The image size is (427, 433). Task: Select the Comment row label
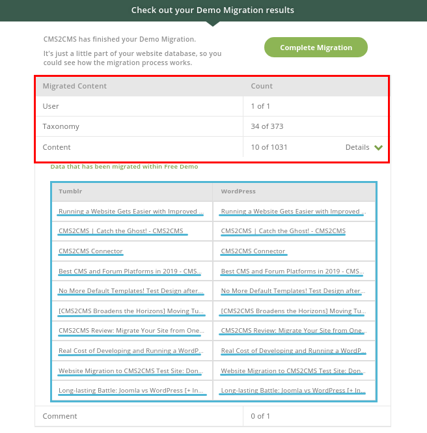tap(60, 416)
